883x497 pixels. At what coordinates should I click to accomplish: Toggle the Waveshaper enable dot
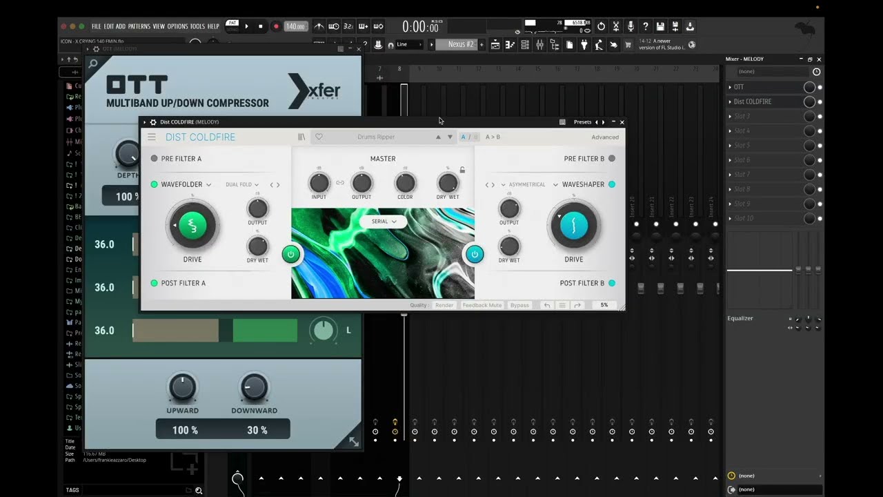(612, 184)
